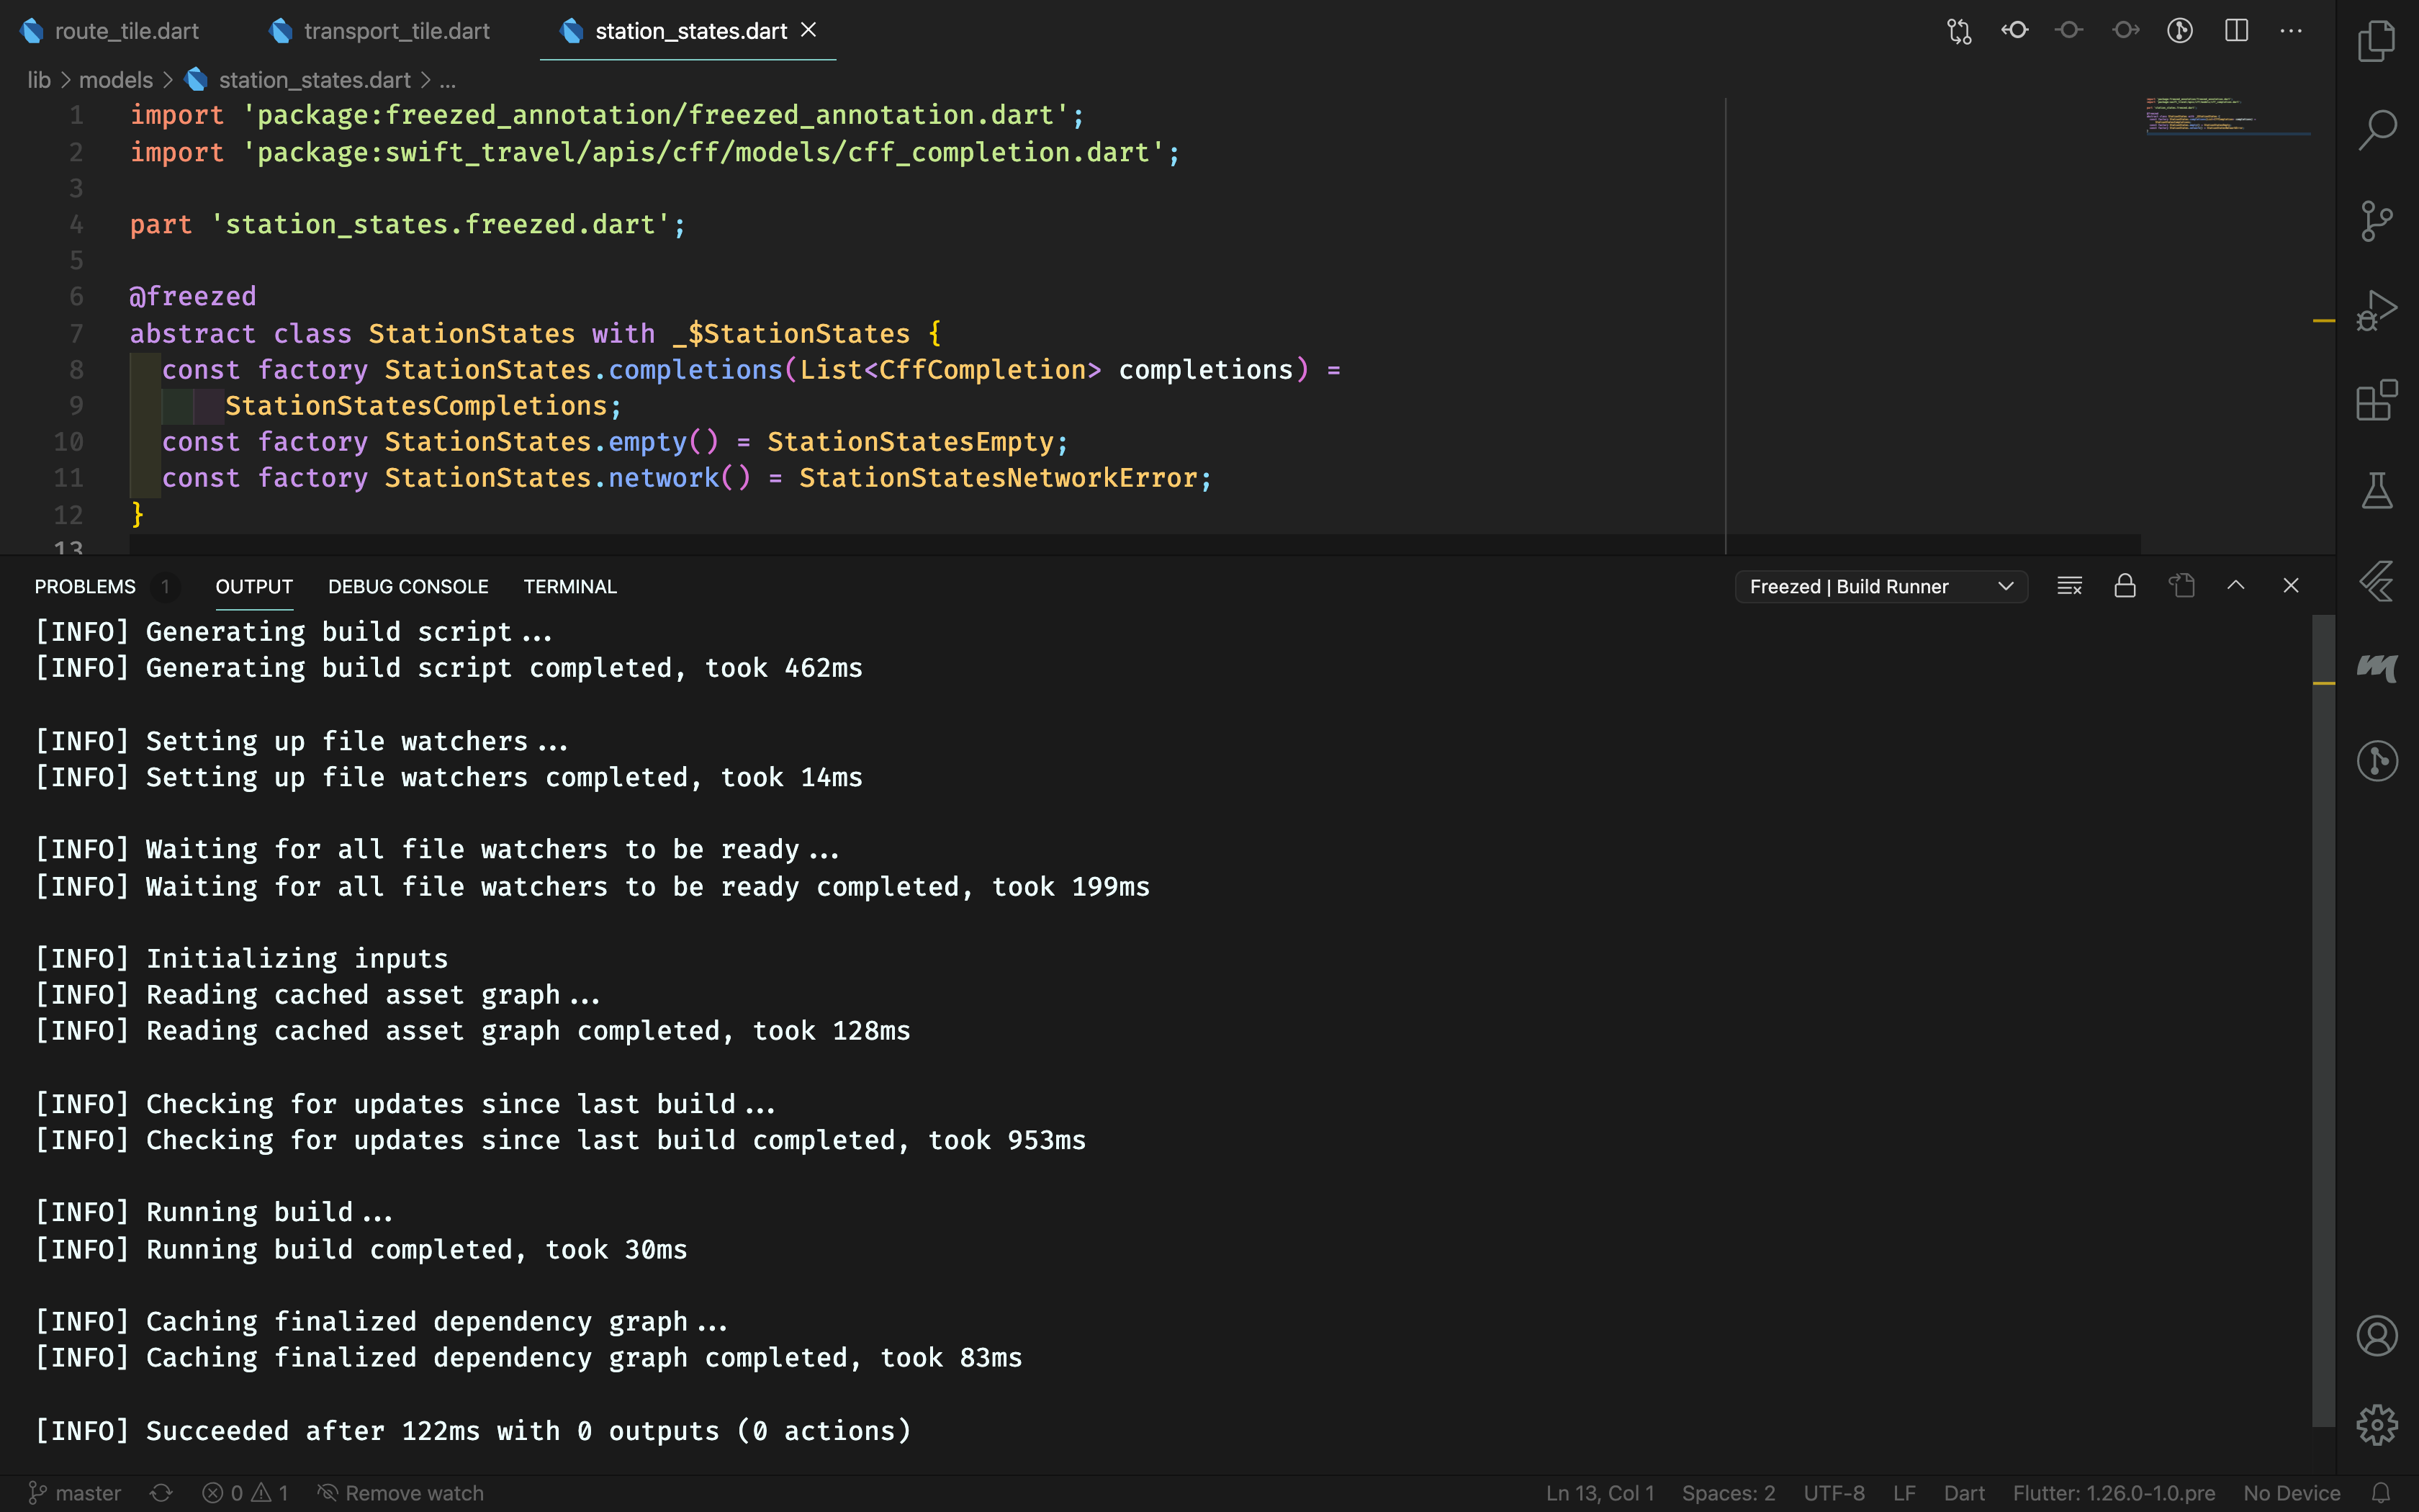The height and width of the screenshot is (1512, 2419).
Task: Open the Flutter sidebar icon
Action: coord(2376,580)
